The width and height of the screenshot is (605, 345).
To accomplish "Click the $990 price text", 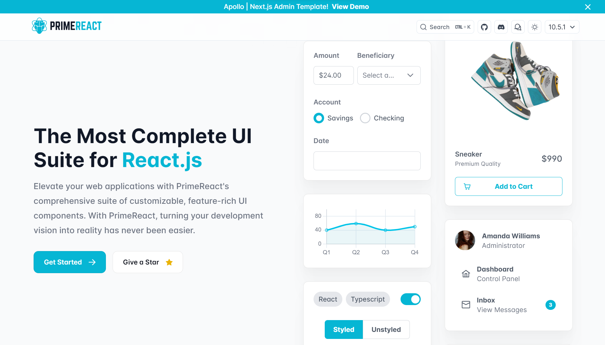I will pos(552,159).
